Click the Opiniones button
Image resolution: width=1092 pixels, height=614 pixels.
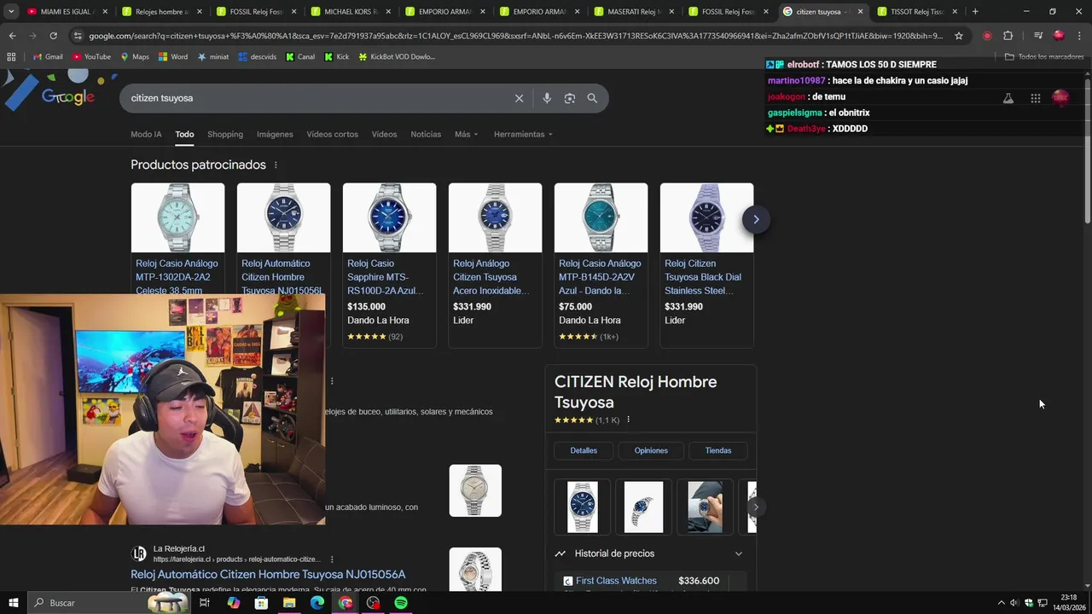click(x=651, y=450)
